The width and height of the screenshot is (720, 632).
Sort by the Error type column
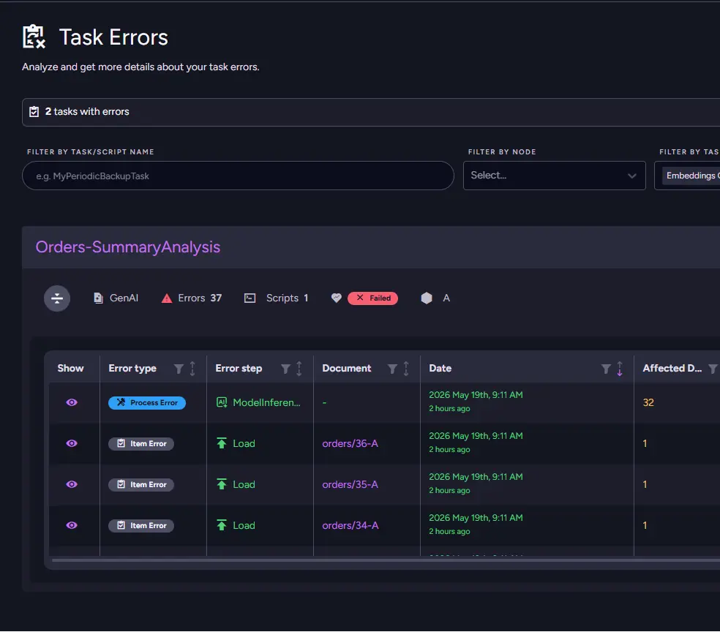[192, 369]
